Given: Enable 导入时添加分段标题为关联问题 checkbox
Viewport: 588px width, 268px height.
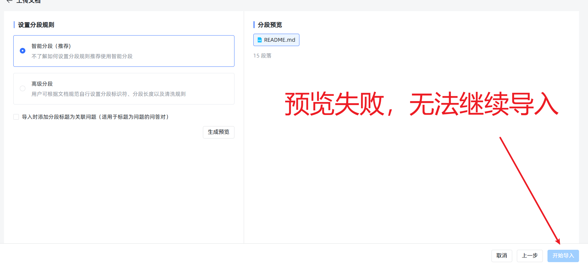Looking at the screenshot, I should pyautogui.click(x=16, y=117).
